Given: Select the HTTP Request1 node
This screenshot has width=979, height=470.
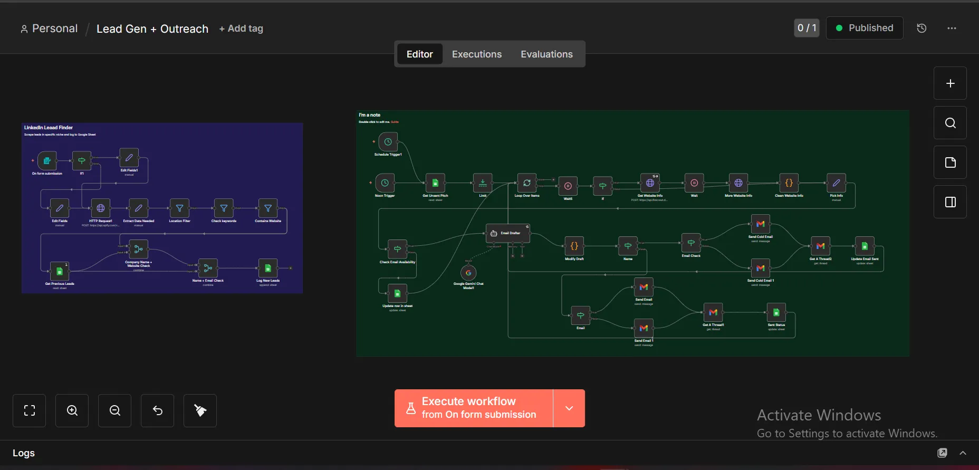Looking at the screenshot, I should click(x=101, y=208).
